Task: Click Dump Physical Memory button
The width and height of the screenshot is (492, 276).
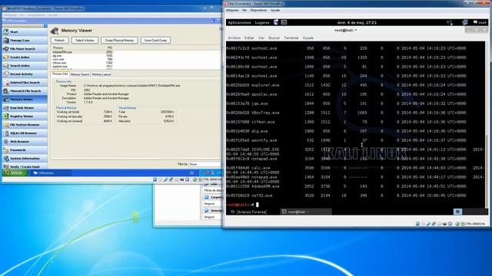Action: 119,41
